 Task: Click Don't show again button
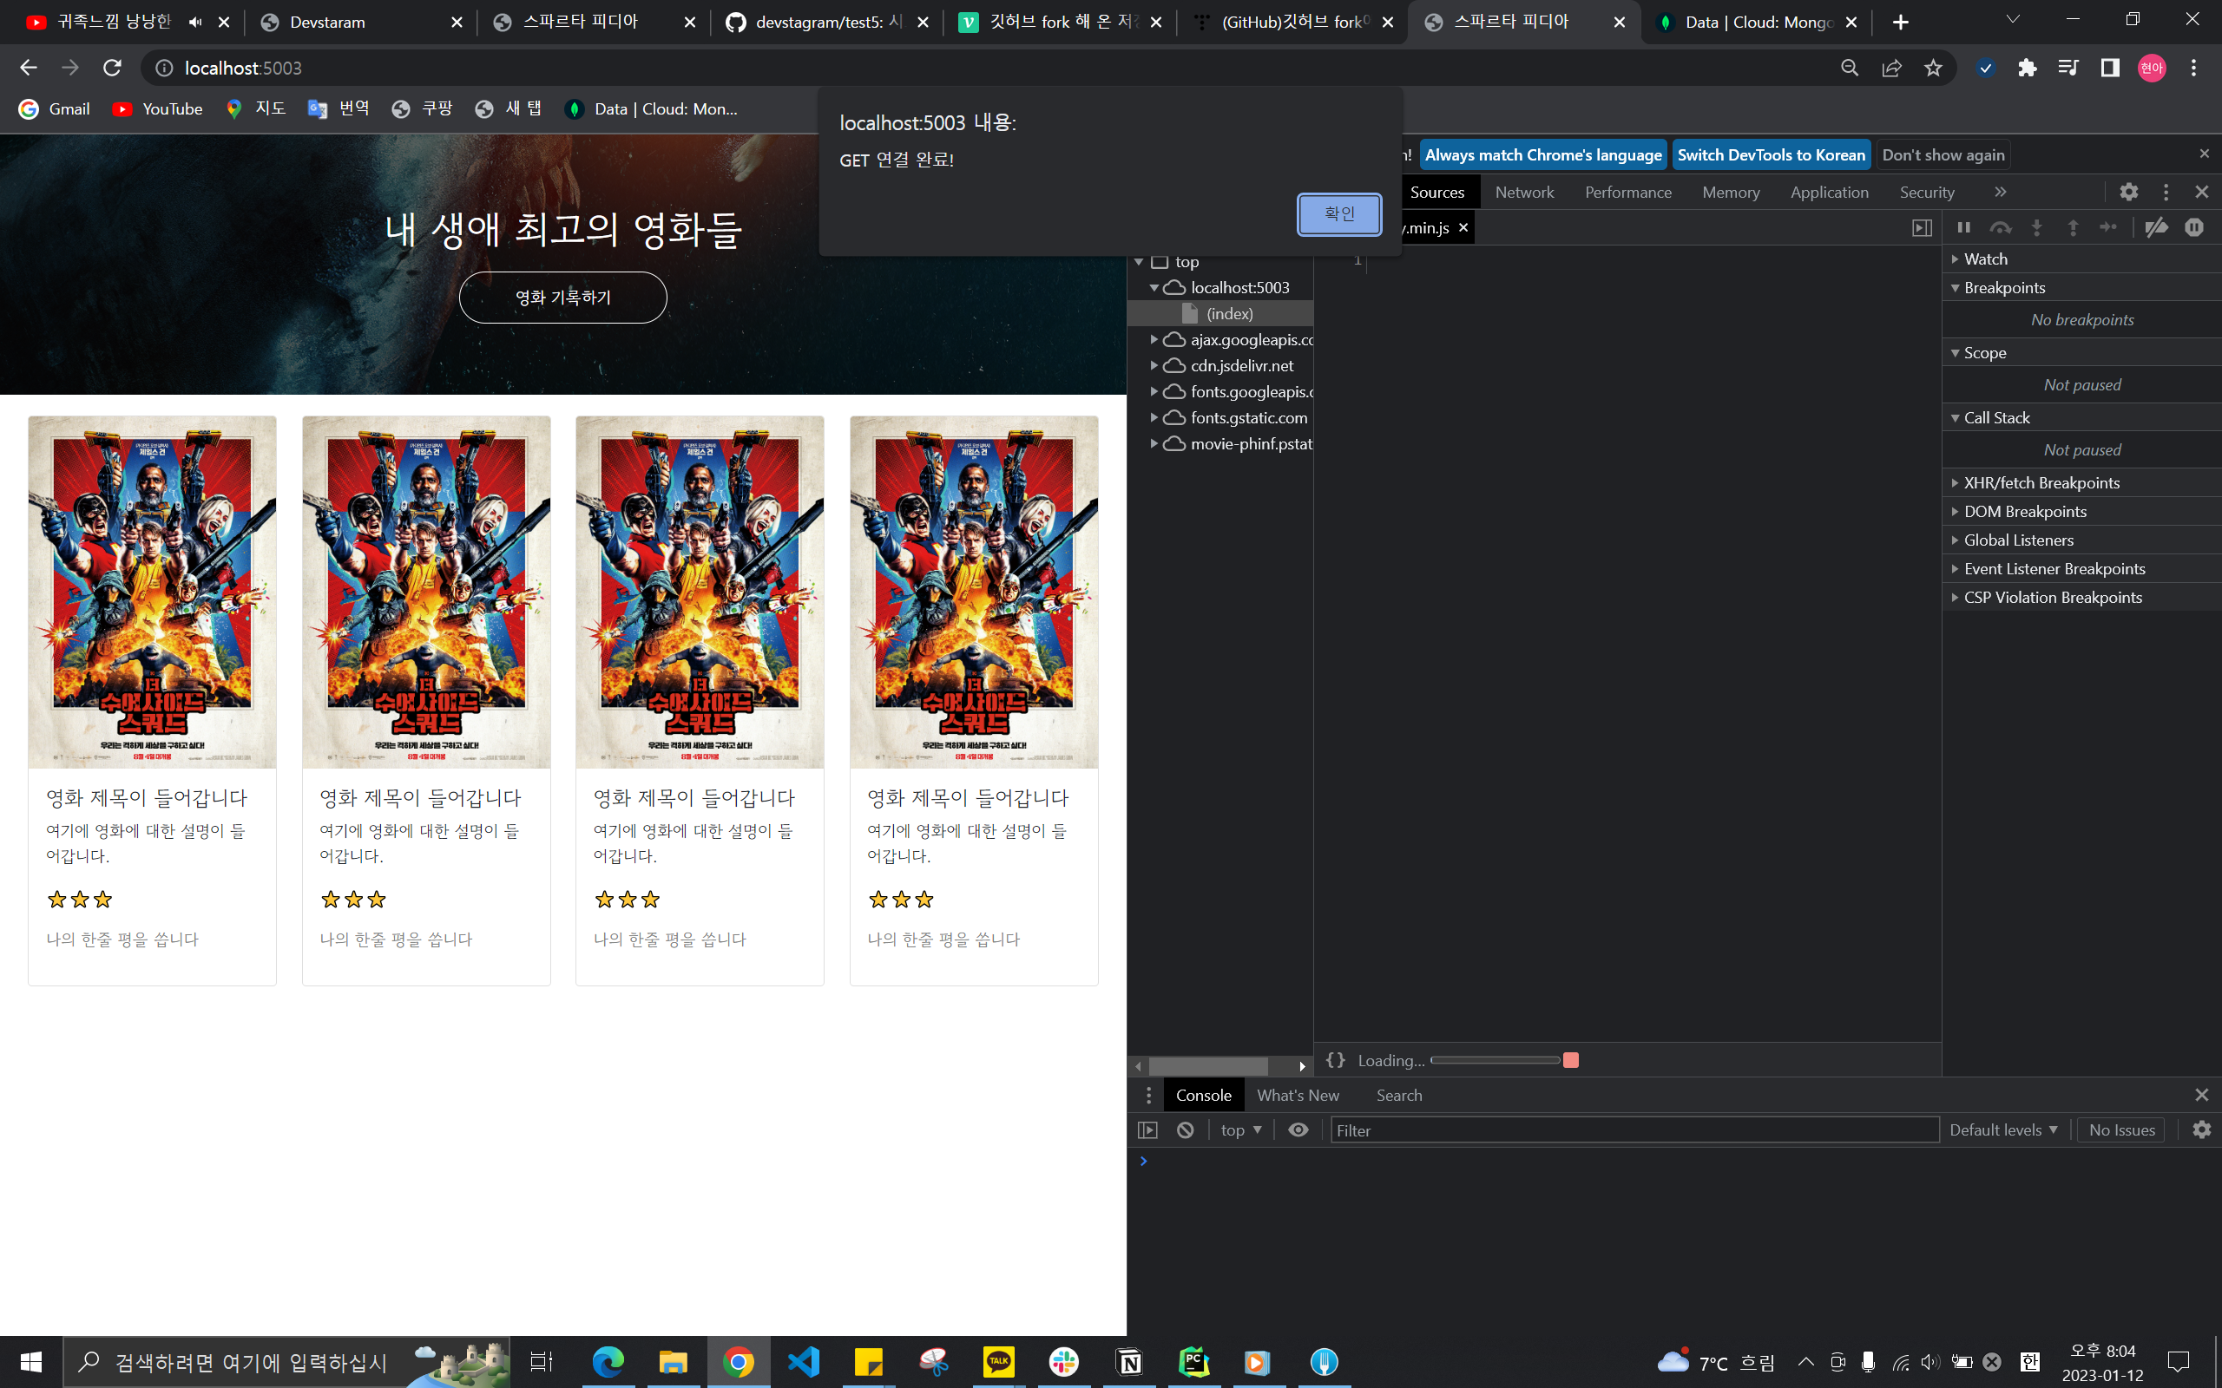coord(1943,155)
